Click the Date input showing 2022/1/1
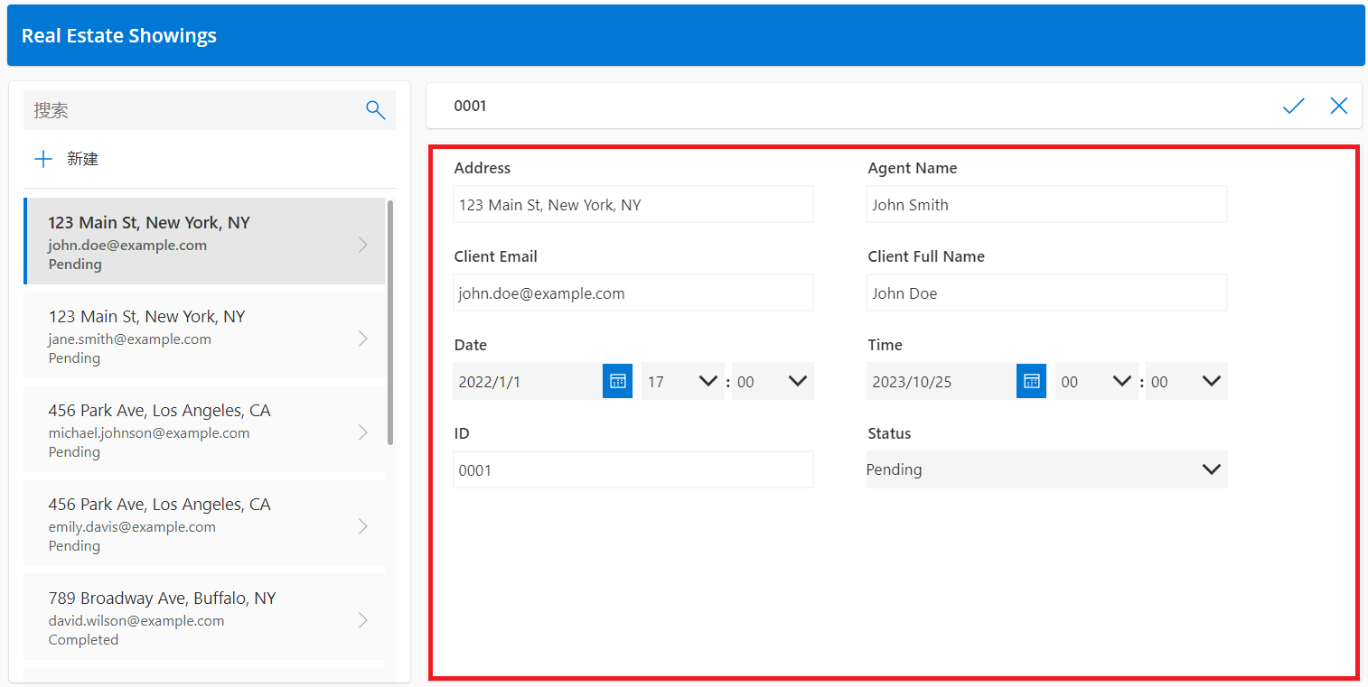 click(528, 381)
